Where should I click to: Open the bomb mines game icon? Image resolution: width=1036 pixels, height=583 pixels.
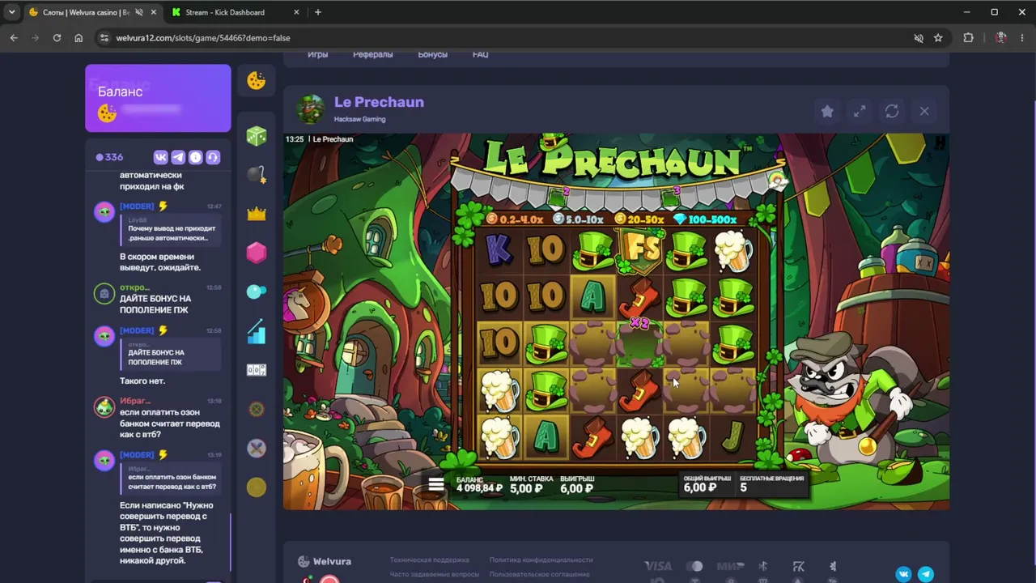coord(257,175)
